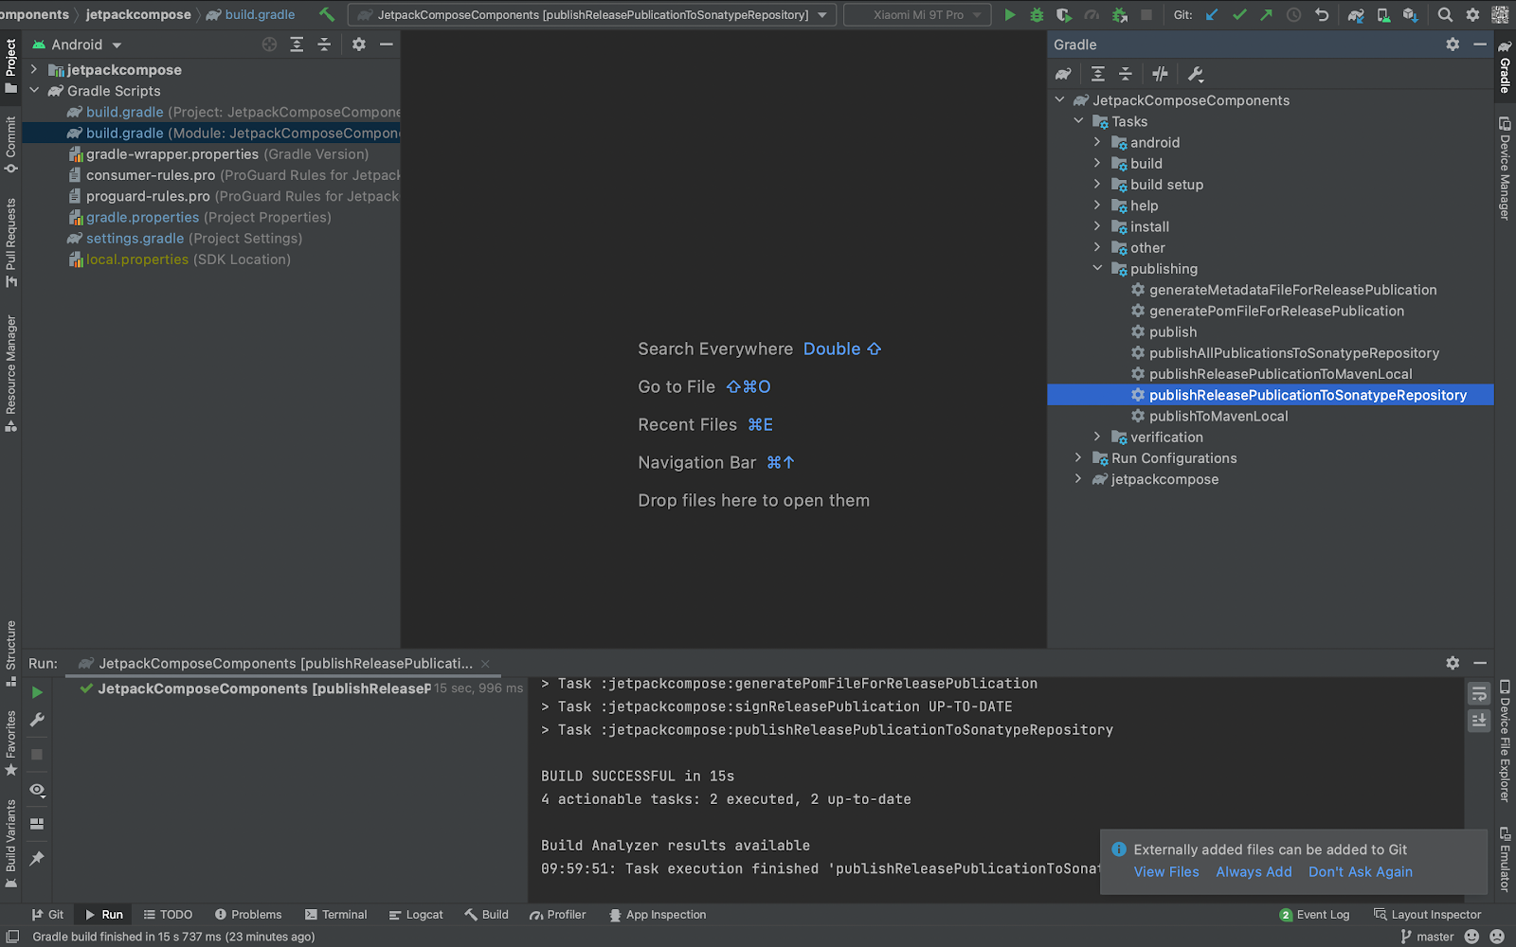Open the Android project view dropdown
1516x947 pixels.
point(77,45)
